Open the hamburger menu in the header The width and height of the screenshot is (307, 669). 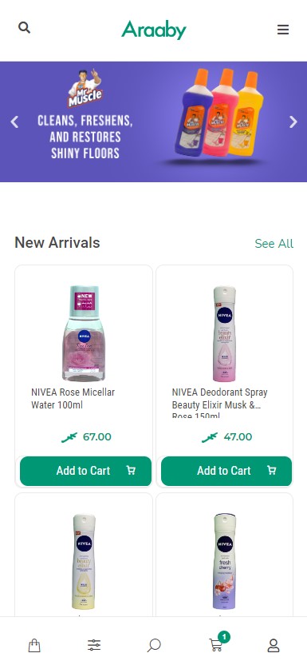(x=283, y=30)
